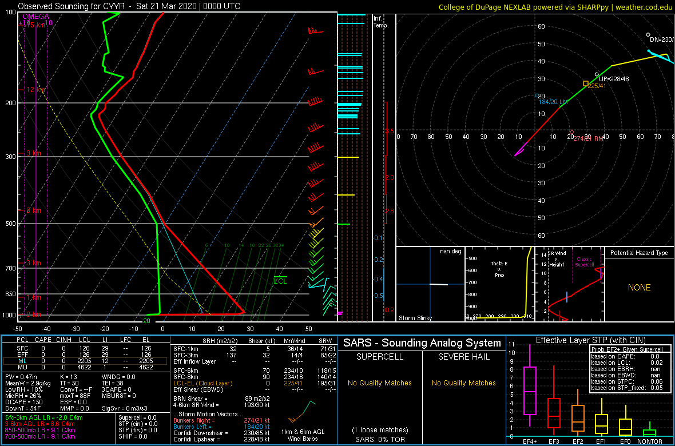Click the SEVERE HAIL column heading
This screenshot has width=675, height=446.
pyautogui.click(x=463, y=357)
